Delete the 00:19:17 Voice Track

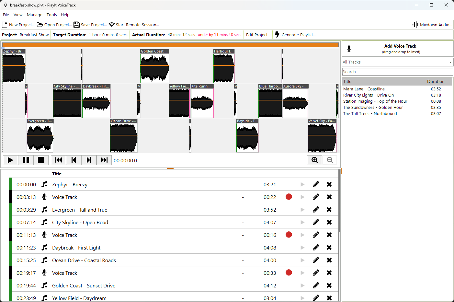click(x=329, y=273)
